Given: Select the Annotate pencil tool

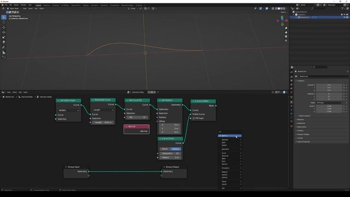Looking at the screenshot, I should [4, 47].
